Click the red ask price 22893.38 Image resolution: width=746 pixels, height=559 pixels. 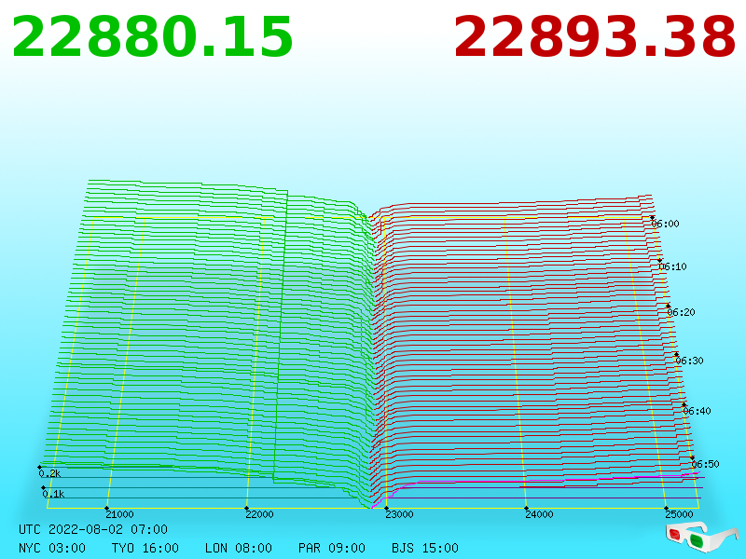point(595,37)
